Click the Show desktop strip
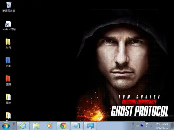Screen dimensions: 174x130 pyautogui.click(x=172, y=126)
